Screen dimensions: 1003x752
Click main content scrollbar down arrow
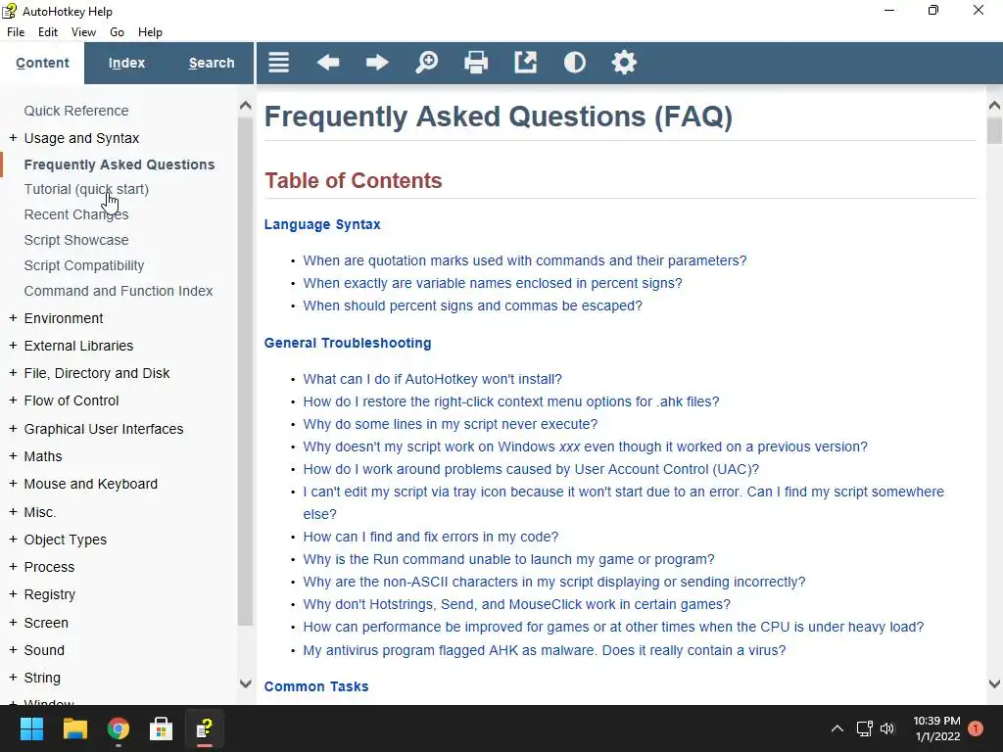(x=995, y=683)
